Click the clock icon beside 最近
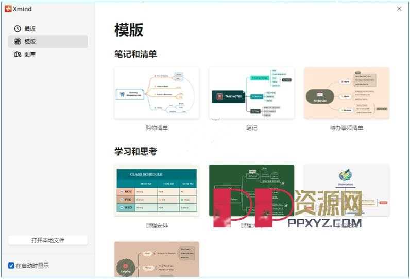The image size is (410, 279). (x=18, y=29)
